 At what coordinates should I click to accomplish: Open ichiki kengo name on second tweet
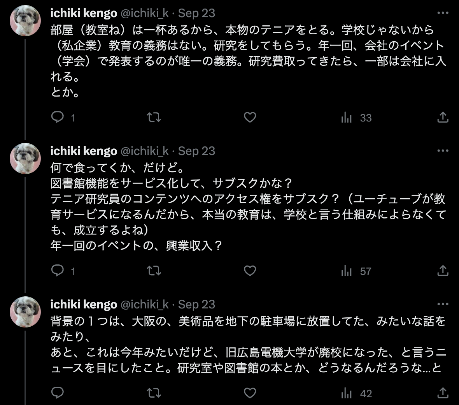(x=84, y=151)
